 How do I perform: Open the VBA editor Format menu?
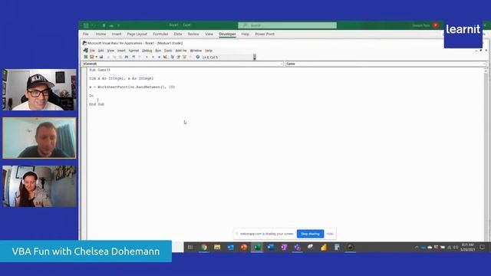133,51
